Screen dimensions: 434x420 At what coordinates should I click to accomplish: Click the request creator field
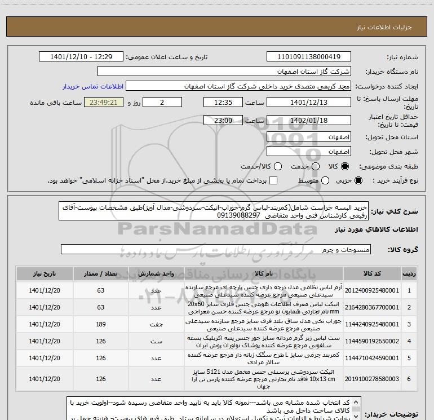238,86
